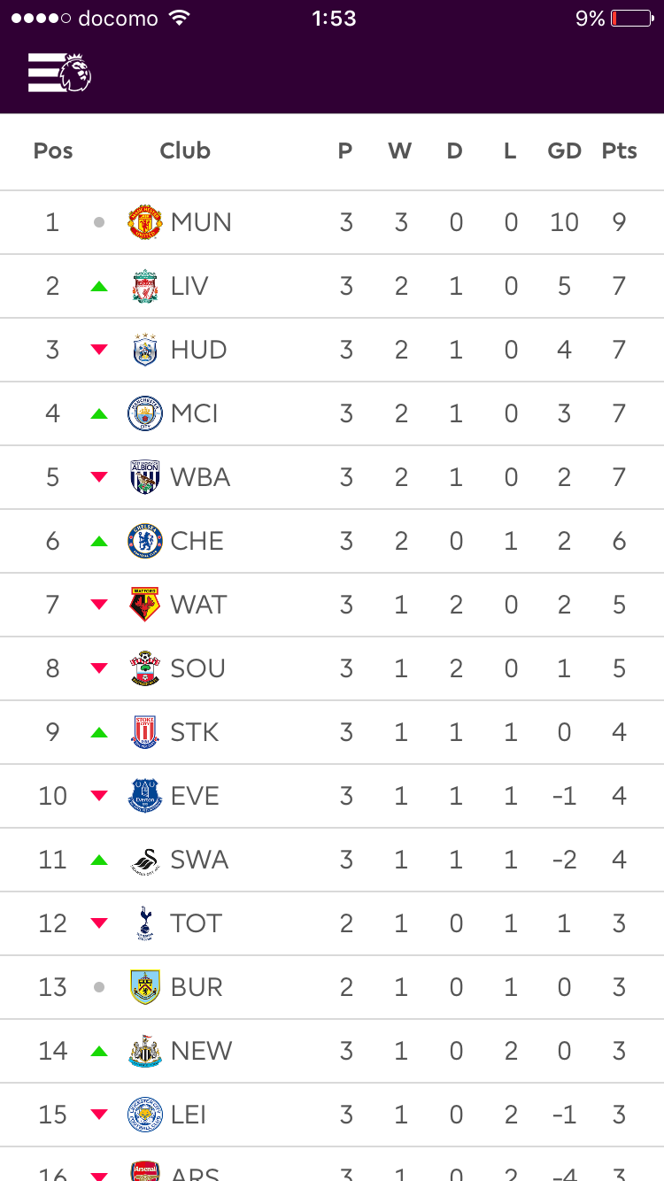The height and width of the screenshot is (1181, 664).
Task: Tap the Manchester United crest
Action: (x=145, y=222)
